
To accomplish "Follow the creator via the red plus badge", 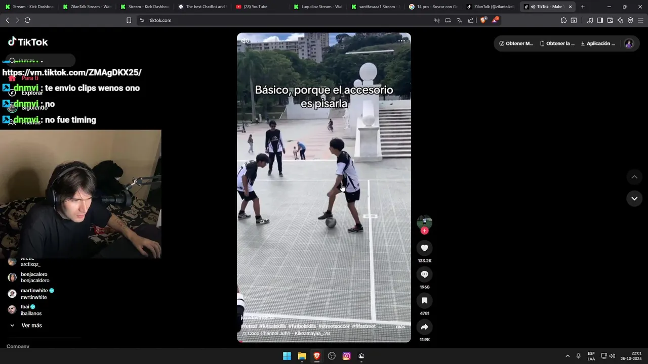I will [x=424, y=231].
